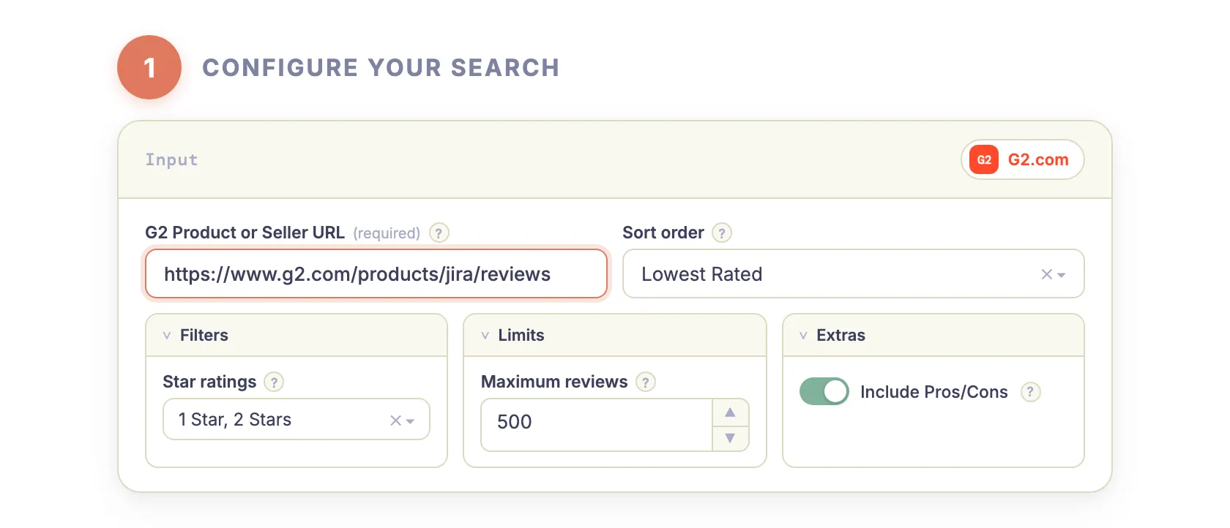Screen dimensions: 1230x528
Task: Collapse the Limits section
Action: coord(485,335)
